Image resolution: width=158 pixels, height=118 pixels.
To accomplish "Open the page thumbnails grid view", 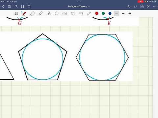I will 10,7.
